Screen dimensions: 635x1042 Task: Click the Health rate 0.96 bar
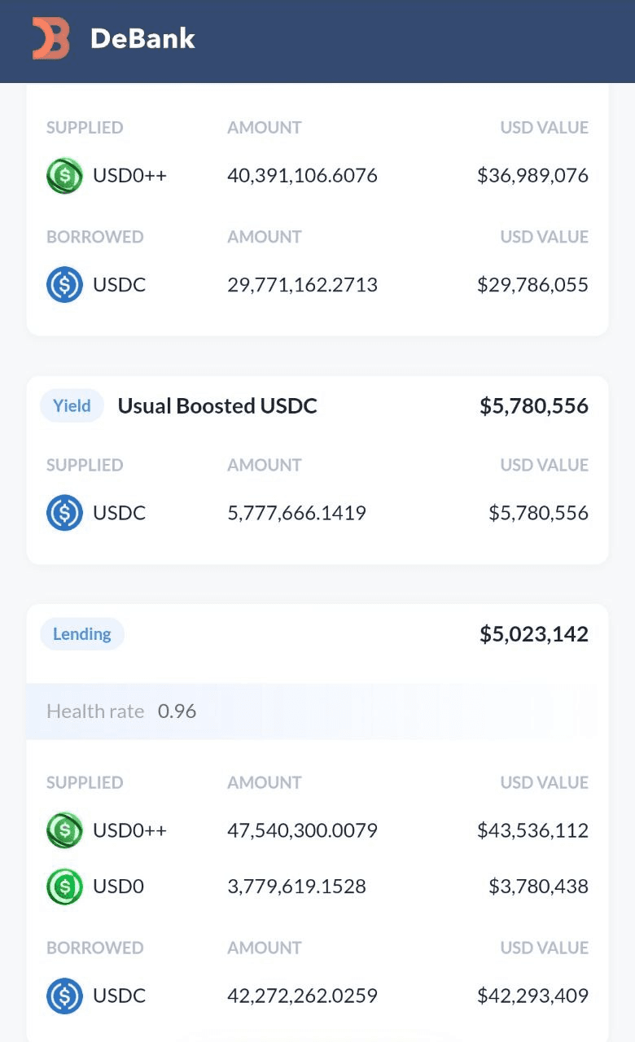[312, 711]
